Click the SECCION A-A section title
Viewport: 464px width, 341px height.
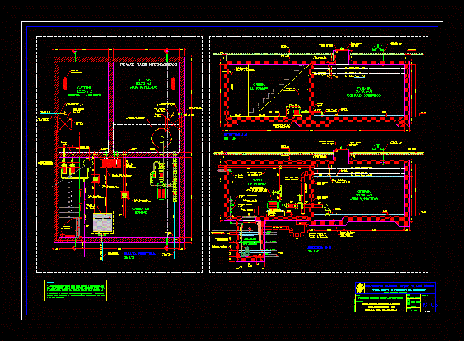(235, 135)
